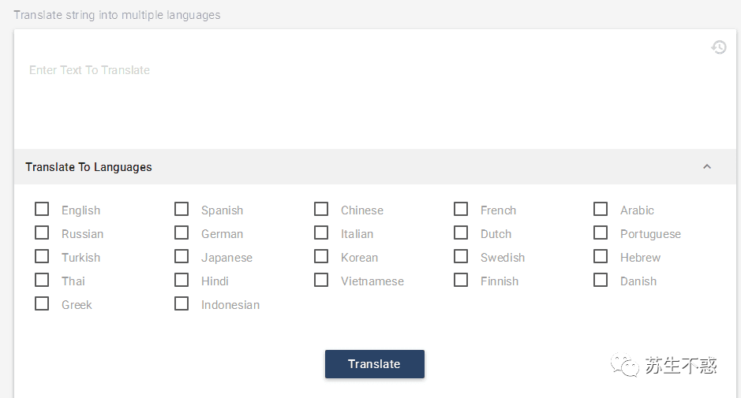
Task: Check the Portuguese option
Action: click(601, 232)
